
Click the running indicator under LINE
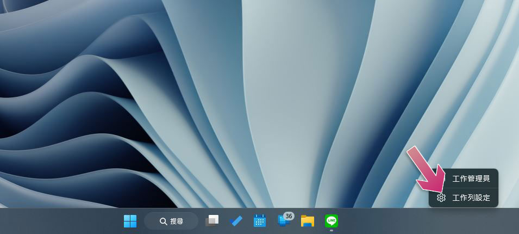(332, 230)
